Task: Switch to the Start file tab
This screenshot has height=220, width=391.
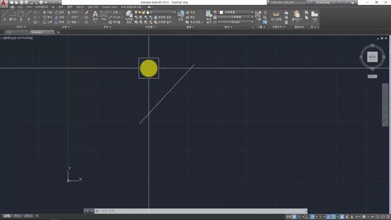Action: coord(16,32)
